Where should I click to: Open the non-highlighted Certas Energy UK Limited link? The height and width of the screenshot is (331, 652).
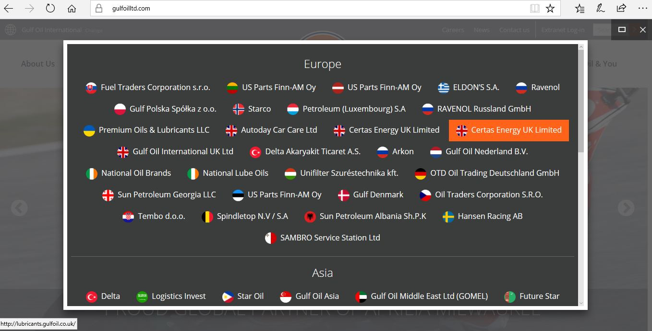[386, 130]
